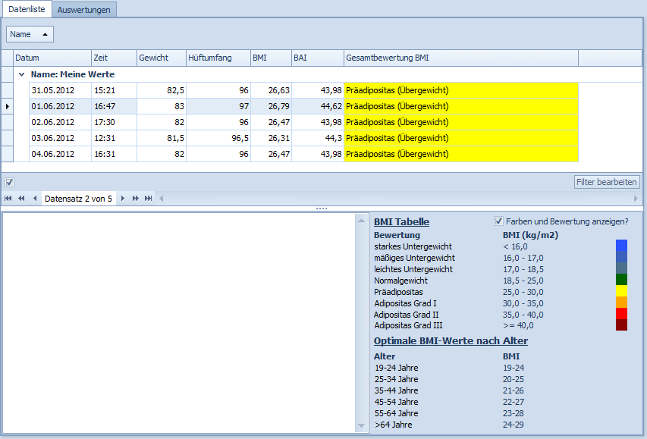This screenshot has height=439, width=647.
Task: Click dark red swatch for Adipositas Grad III
Action: click(x=621, y=325)
